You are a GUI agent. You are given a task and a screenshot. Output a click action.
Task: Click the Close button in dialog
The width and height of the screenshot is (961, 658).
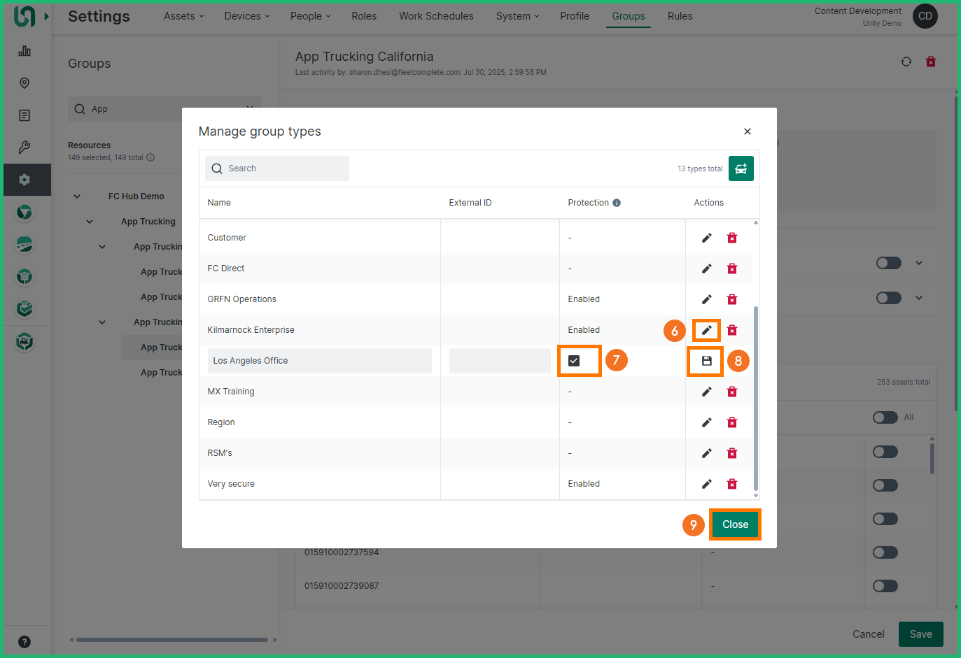(735, 524)
